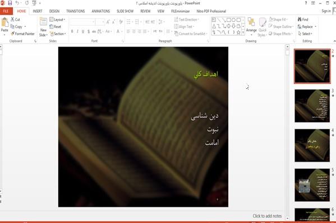The width and height of the screenshot is (336, 223).
Task: Open Quick Styles gallery
Action: coord(262,27)
